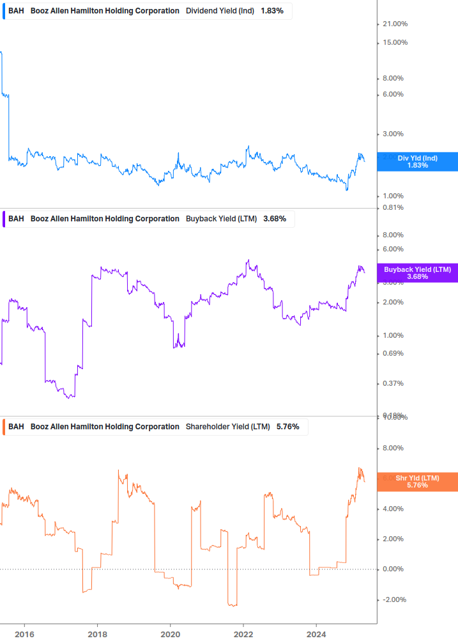Click the 2020 label on the time axis
The height and width of the screenshot is (643, 458).
tap(171, 635)
